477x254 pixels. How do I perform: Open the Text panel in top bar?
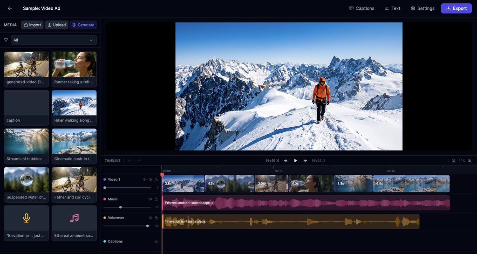point(392,8)
